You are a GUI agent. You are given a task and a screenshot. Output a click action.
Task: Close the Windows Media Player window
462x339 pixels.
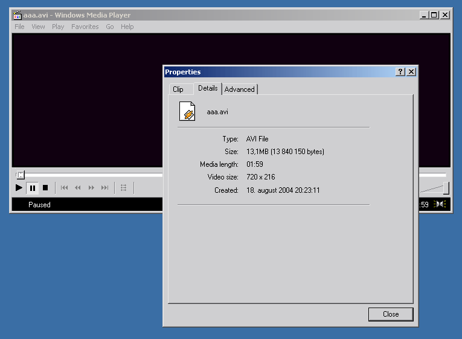(445, 15)
